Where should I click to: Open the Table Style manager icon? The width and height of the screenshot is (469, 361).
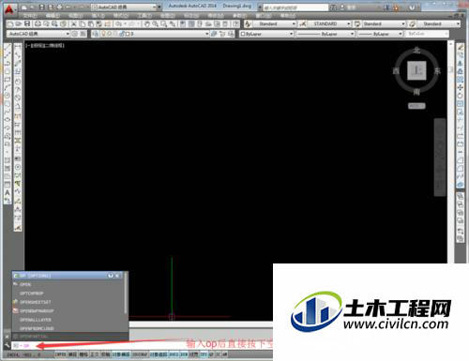tap(357, 23)
